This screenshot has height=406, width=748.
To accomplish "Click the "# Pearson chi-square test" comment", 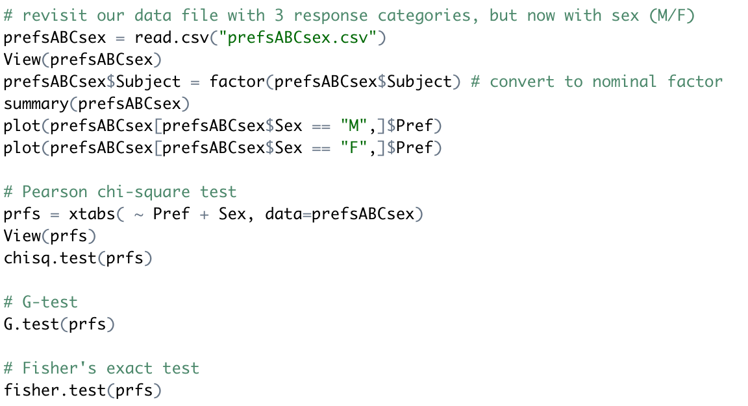I will click(x=120, y=192).
